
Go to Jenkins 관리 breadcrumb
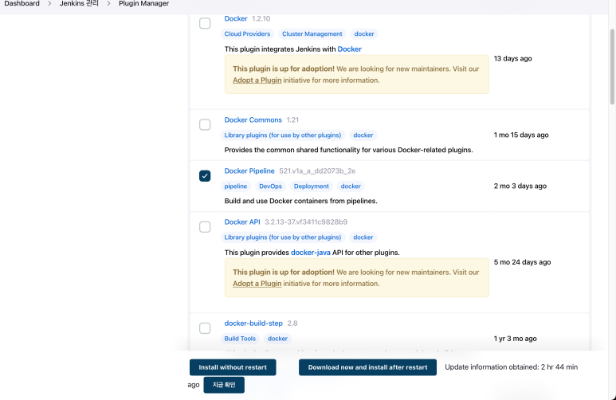tap(79, 3)
